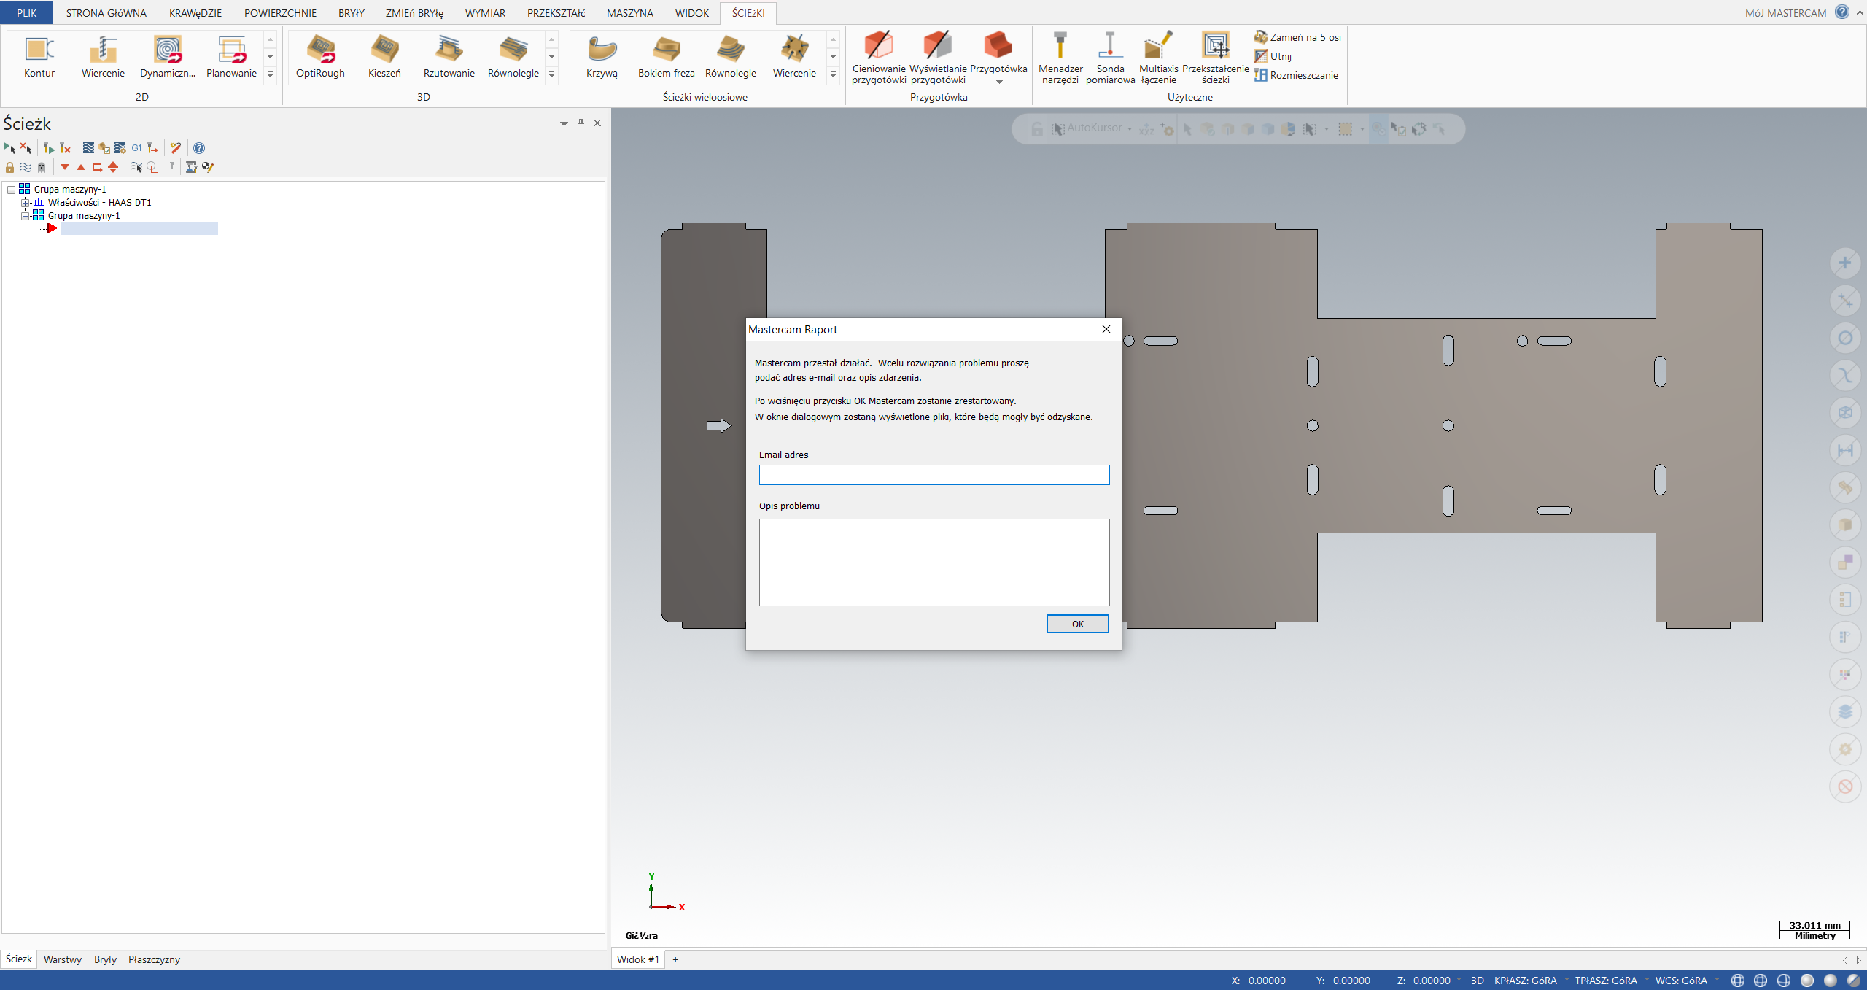Screen dimensions: 1867x990
Task: Pin the Ścieżk panel
Action: [x=581, y=123]
